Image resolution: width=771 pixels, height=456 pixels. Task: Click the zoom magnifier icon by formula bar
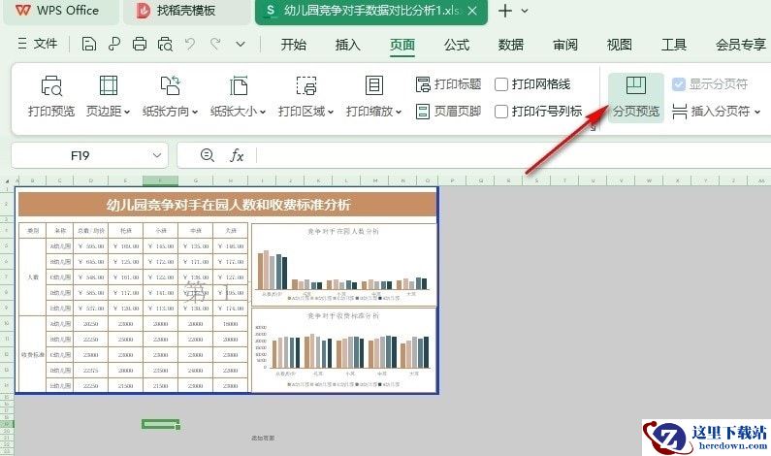[x=207, y=155]
